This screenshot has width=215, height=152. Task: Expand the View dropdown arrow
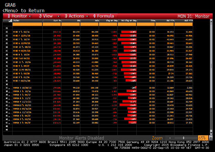[x=58, y=16]
